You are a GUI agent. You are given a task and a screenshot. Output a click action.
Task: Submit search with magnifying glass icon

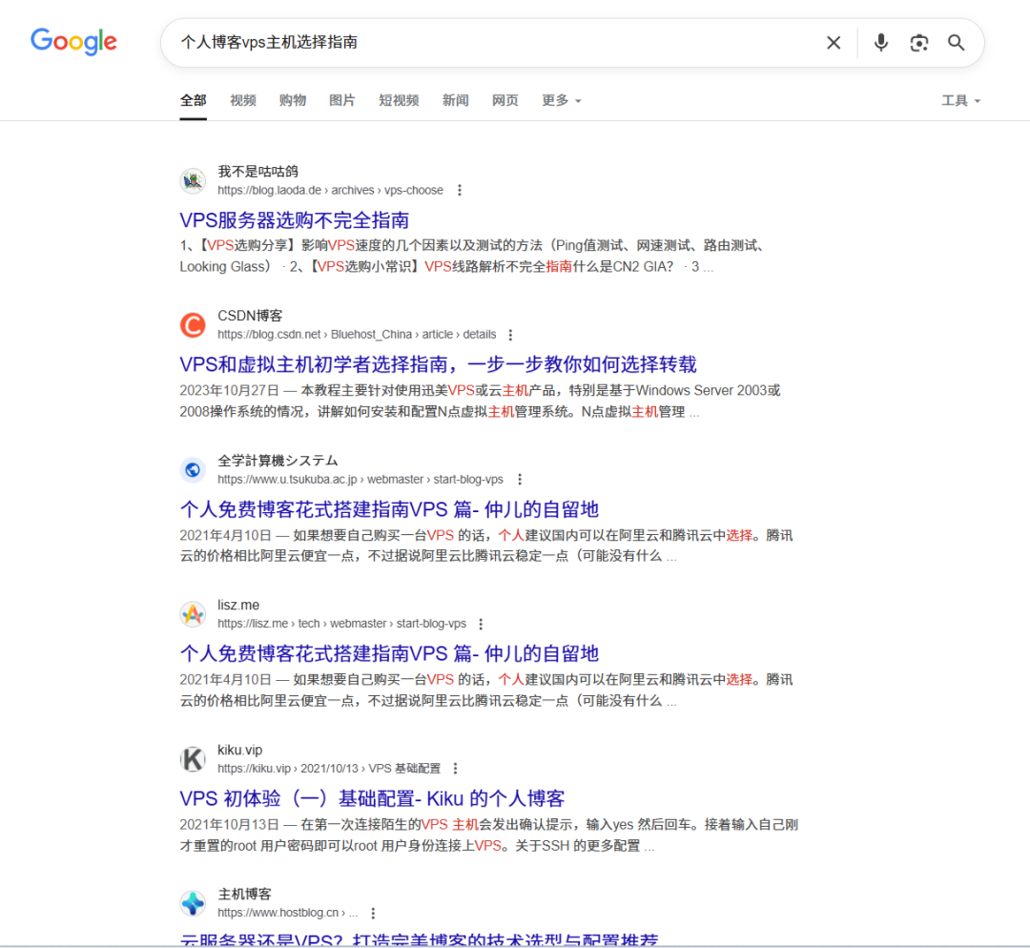(x=956, y=43)
